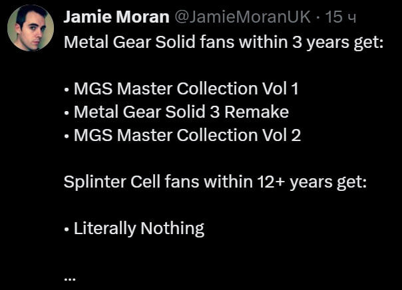Click the line ending "within 12+ years get:"

tap(215, 182)
